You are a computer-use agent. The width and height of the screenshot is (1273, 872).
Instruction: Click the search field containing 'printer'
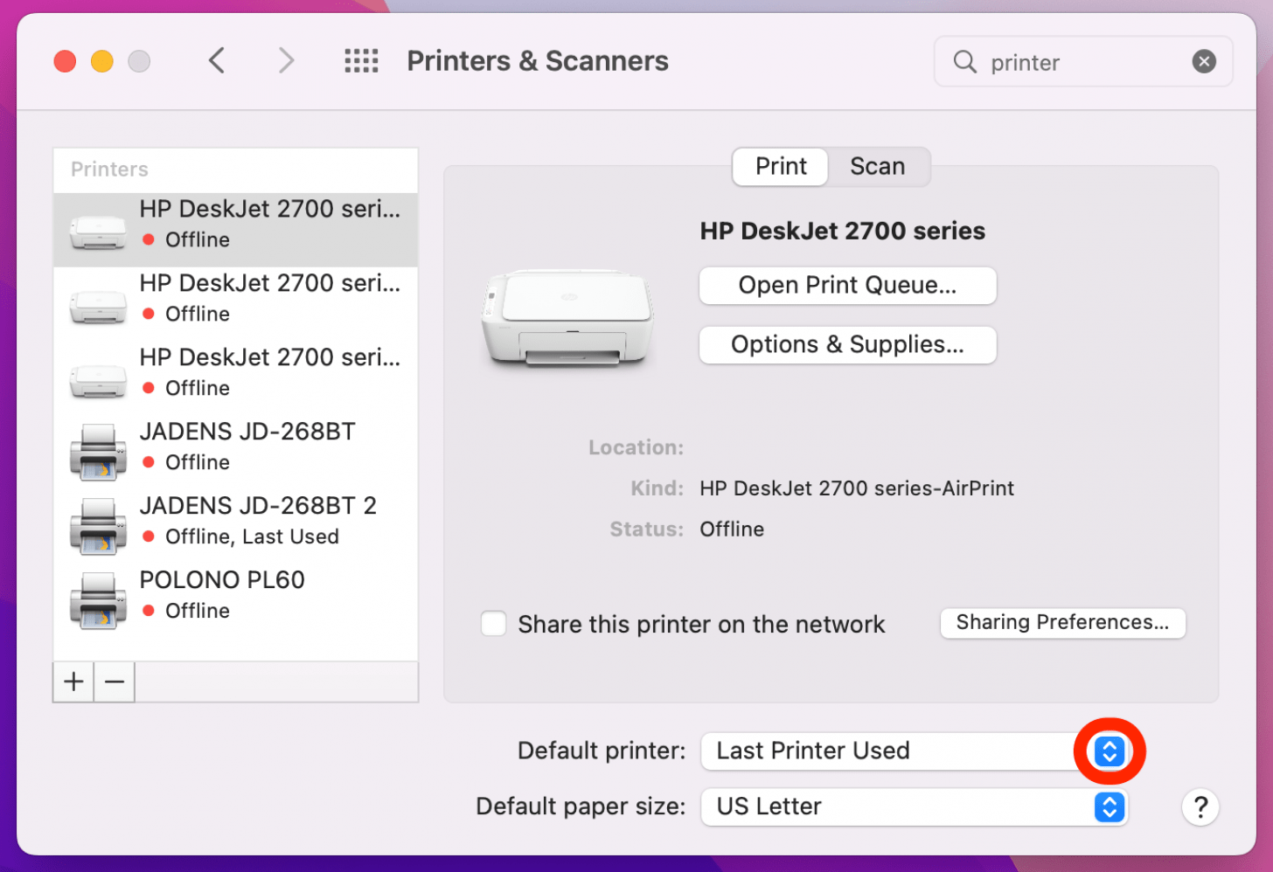(1083, 62)
